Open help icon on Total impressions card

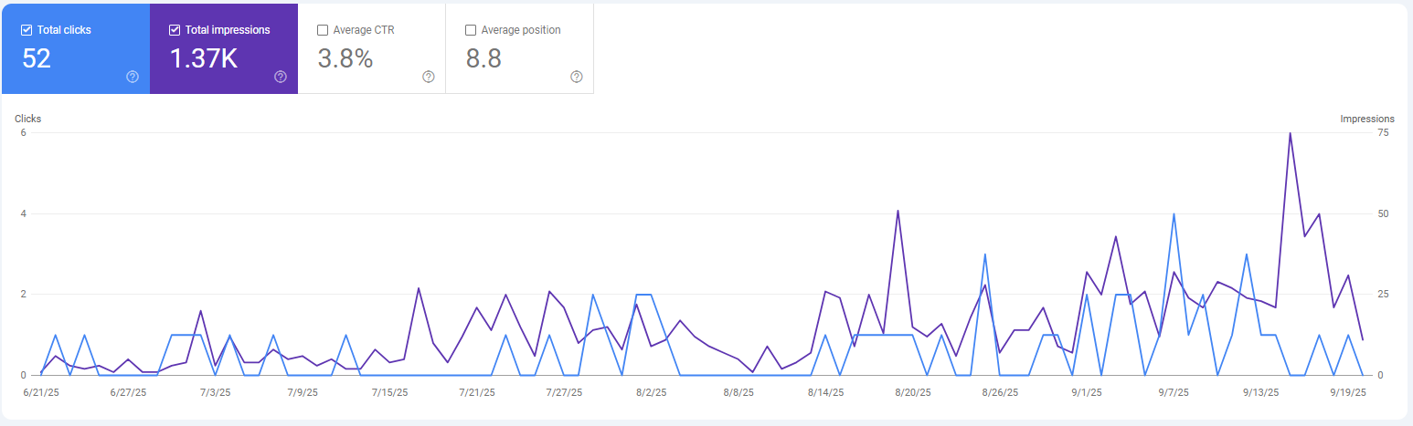point(281,77)
